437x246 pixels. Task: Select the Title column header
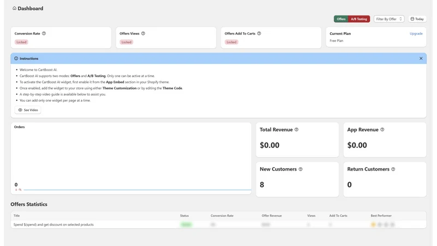coord(16,215)
